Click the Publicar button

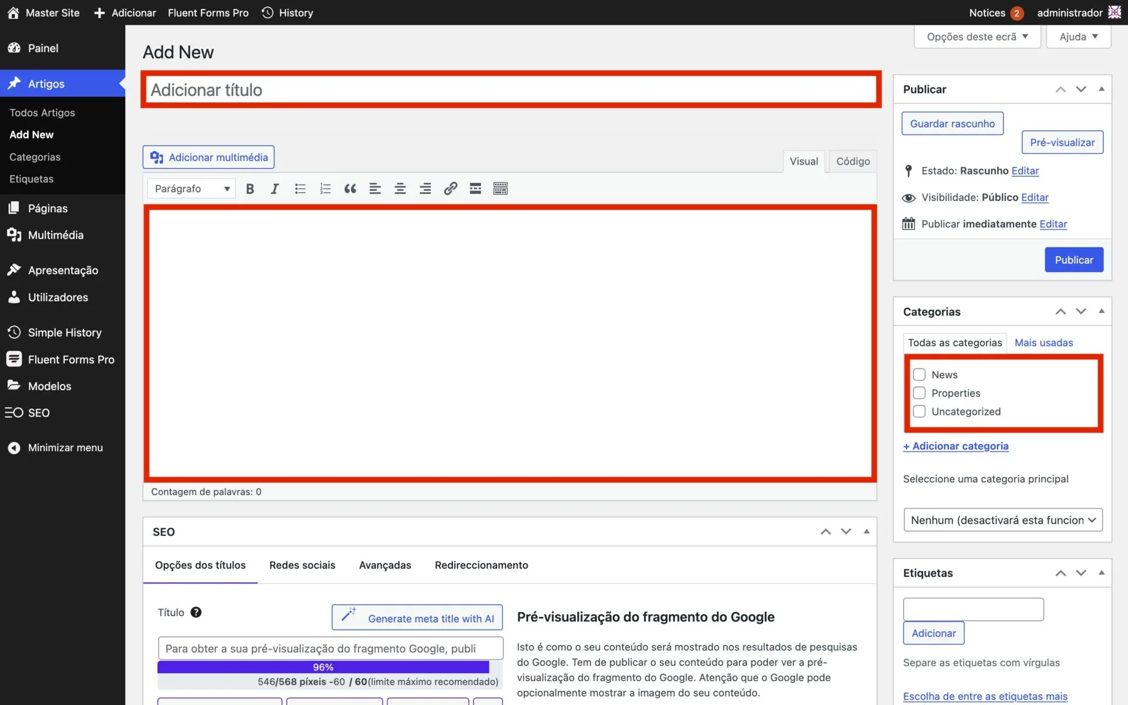pos(1073,260)
